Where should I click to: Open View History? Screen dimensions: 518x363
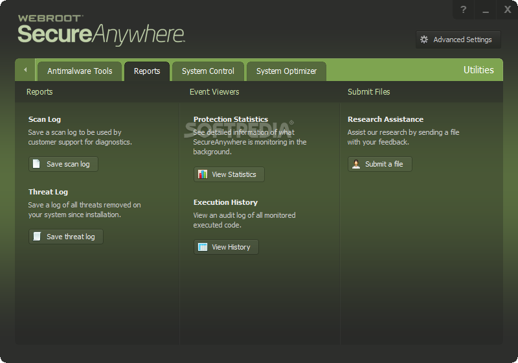[226, 247]
